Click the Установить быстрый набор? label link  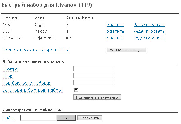33,90
